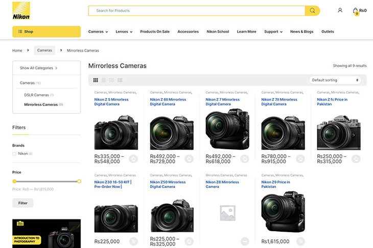This screenshot has height=248, width=373.
Task: Click select-options icon for Nikon Z 6II
Action: [x=189, y=159]
